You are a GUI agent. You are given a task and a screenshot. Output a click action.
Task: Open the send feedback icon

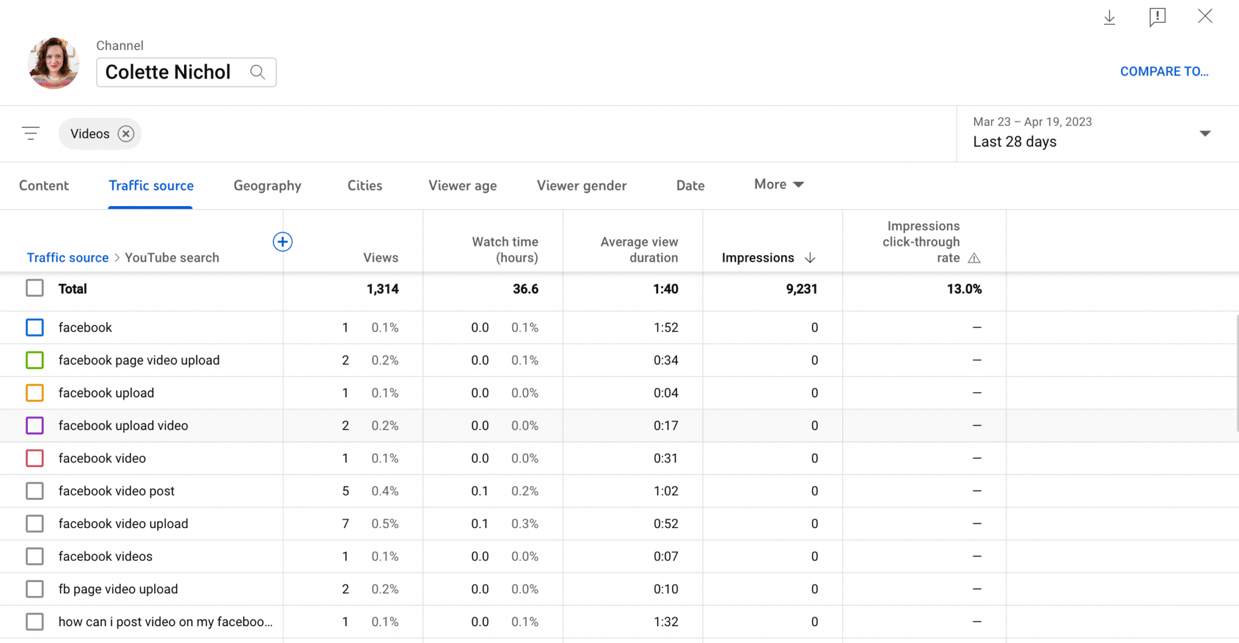[x=1157, y=17]
